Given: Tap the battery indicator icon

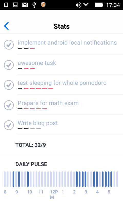Looking at the screenshot, I should (x=99, y=5).
